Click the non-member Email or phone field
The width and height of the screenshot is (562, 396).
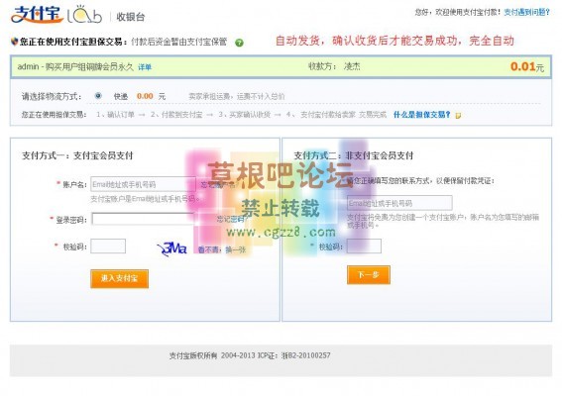click(x=399, y=203)
